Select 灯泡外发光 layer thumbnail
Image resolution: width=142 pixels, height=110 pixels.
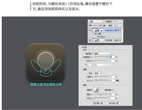95,31
